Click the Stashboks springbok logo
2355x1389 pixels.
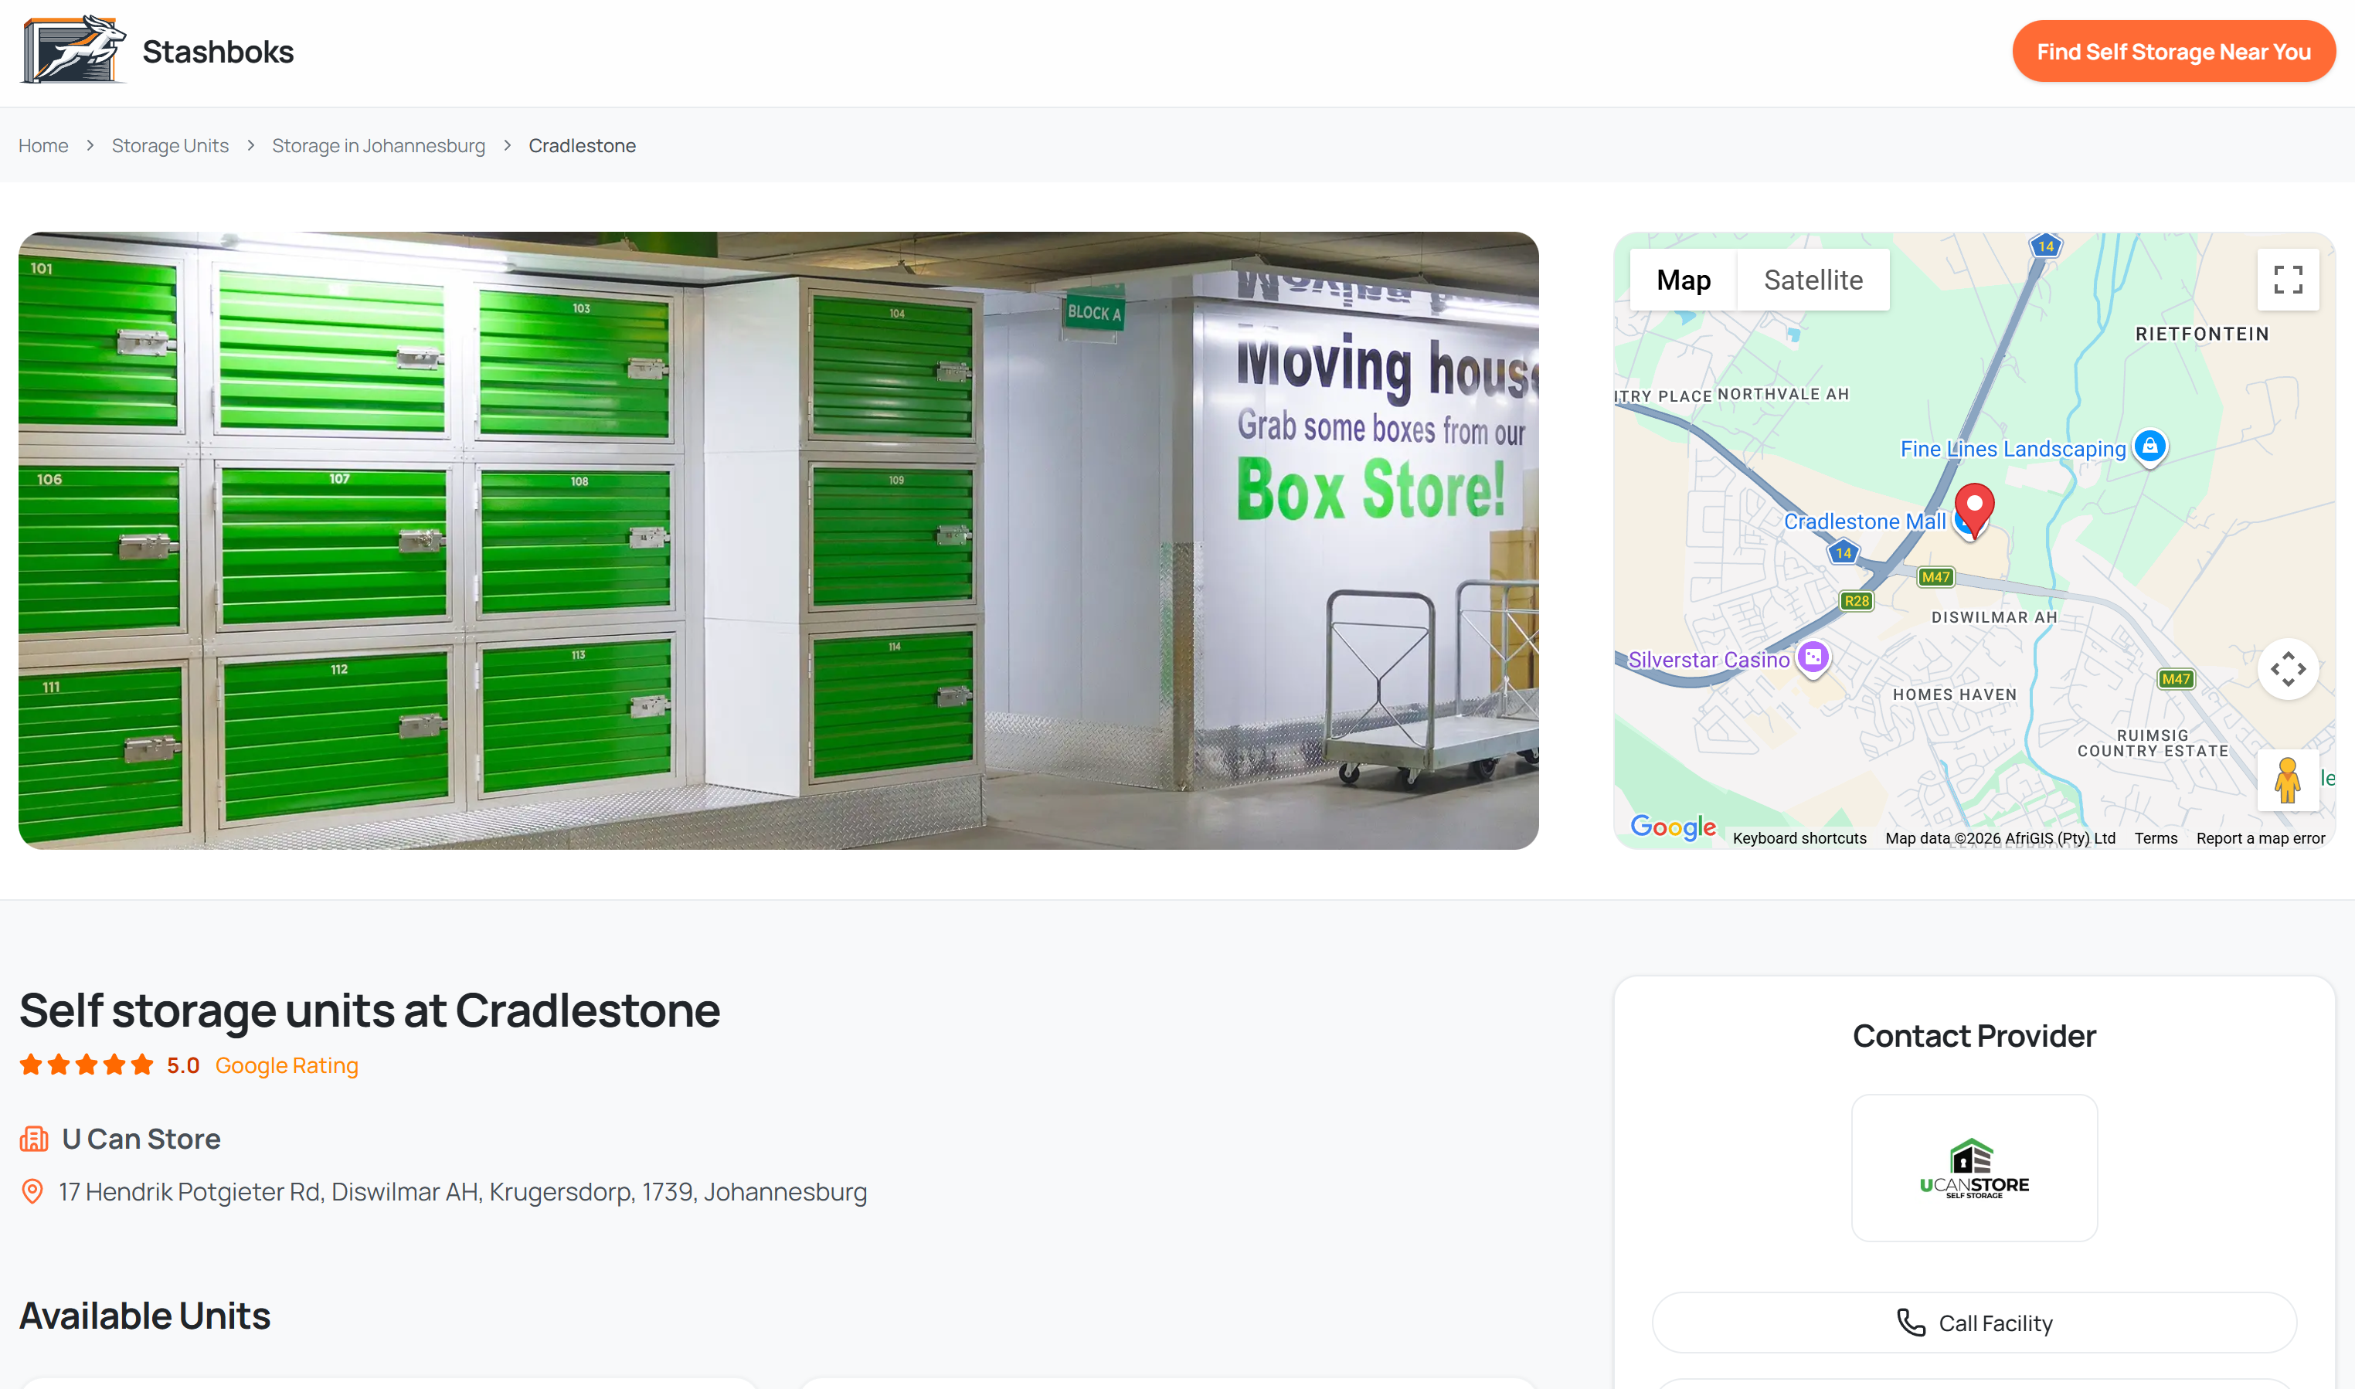tap(73, 52)
